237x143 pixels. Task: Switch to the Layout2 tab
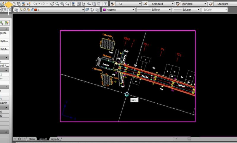coord(55,139)
